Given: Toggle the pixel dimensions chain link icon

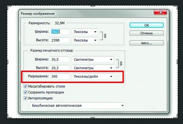Looking at the screenshot, I should click(x=105, y=36).
